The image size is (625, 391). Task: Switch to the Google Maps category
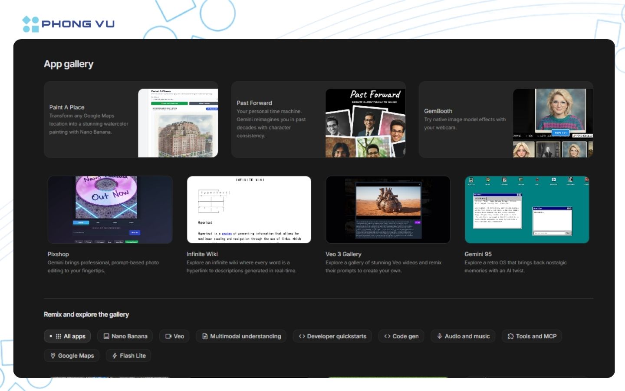(x=72, y=355)
